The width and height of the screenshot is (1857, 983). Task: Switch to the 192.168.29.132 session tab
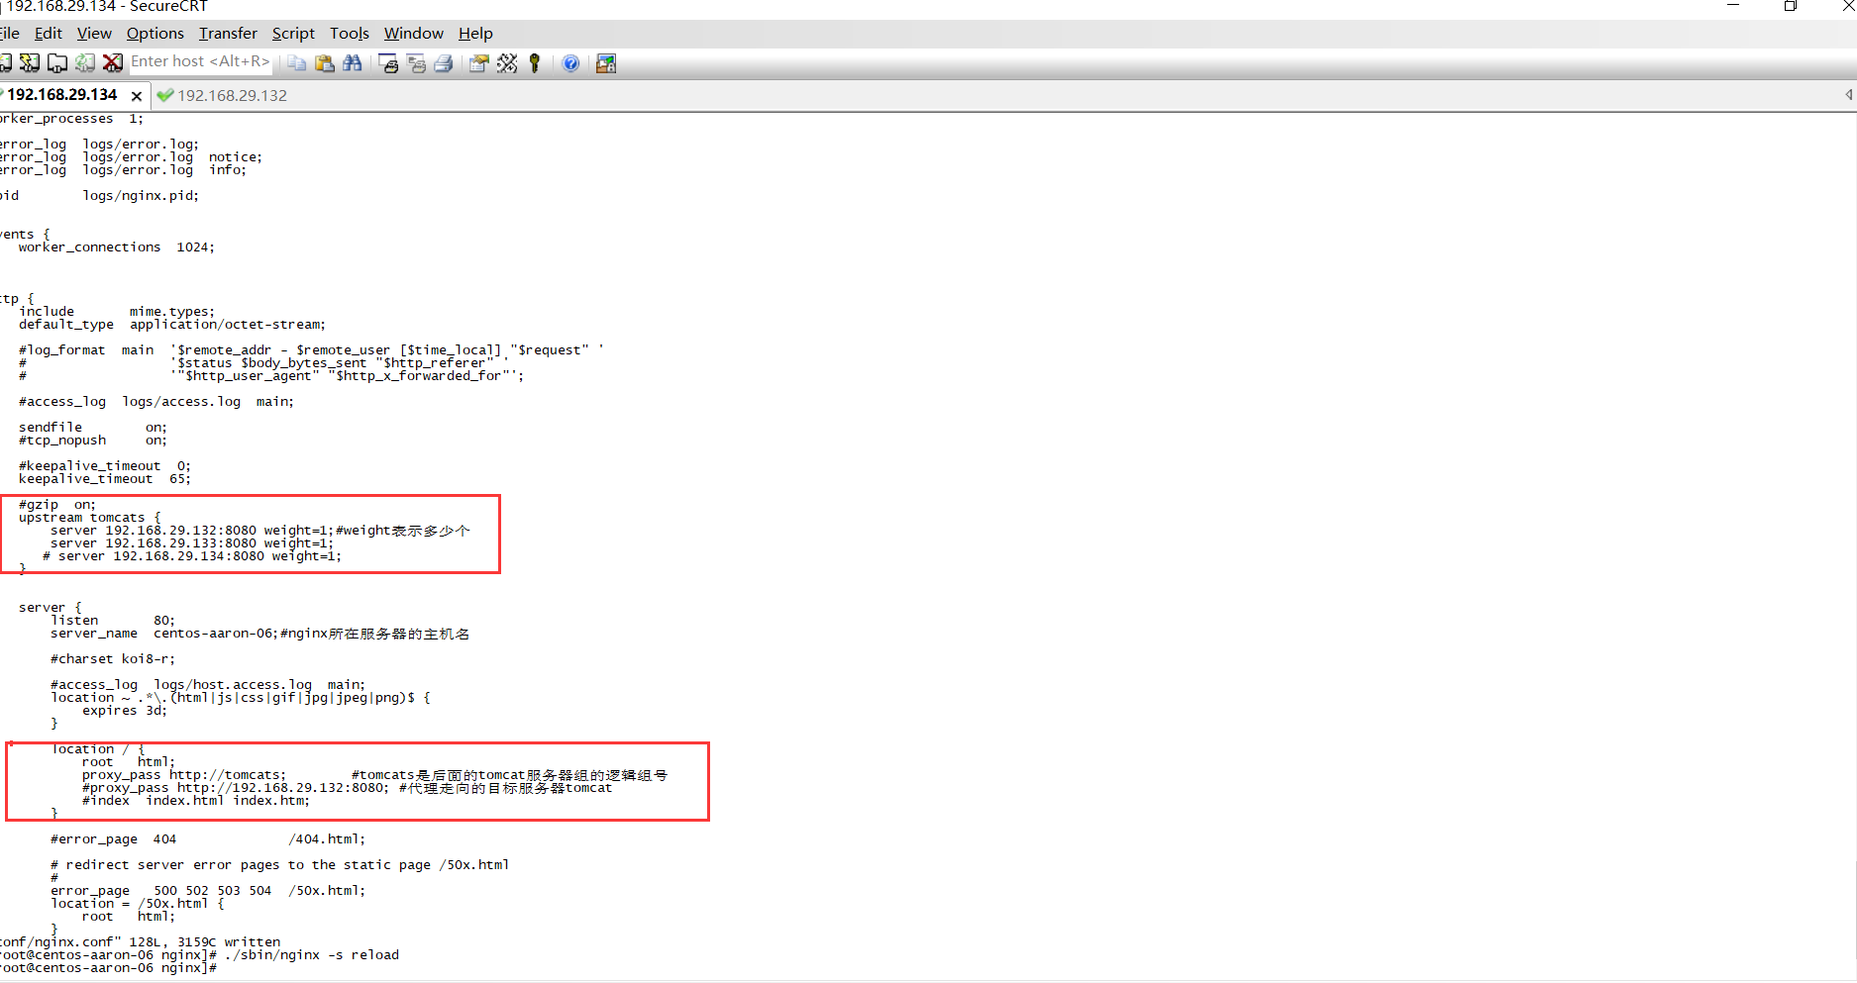pos(232,96)
